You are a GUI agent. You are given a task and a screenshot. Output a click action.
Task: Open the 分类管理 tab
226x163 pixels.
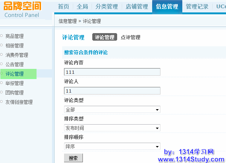(107, 6)
